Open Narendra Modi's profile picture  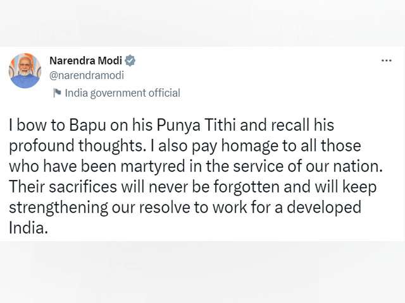tap(25, 71)
